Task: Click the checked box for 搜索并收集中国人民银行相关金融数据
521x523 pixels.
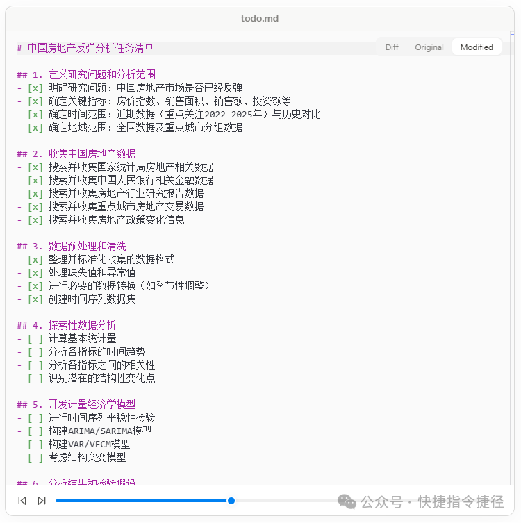Action: pyautogui.click(x=35, y=181)
